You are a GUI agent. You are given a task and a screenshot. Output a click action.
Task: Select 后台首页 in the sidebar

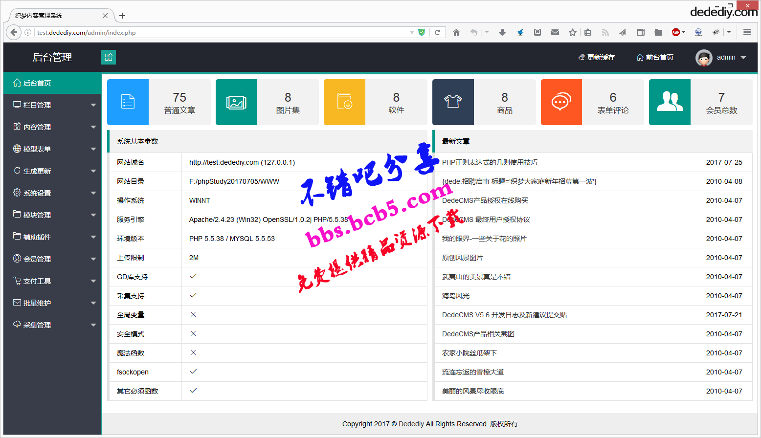tap(52, 83)
